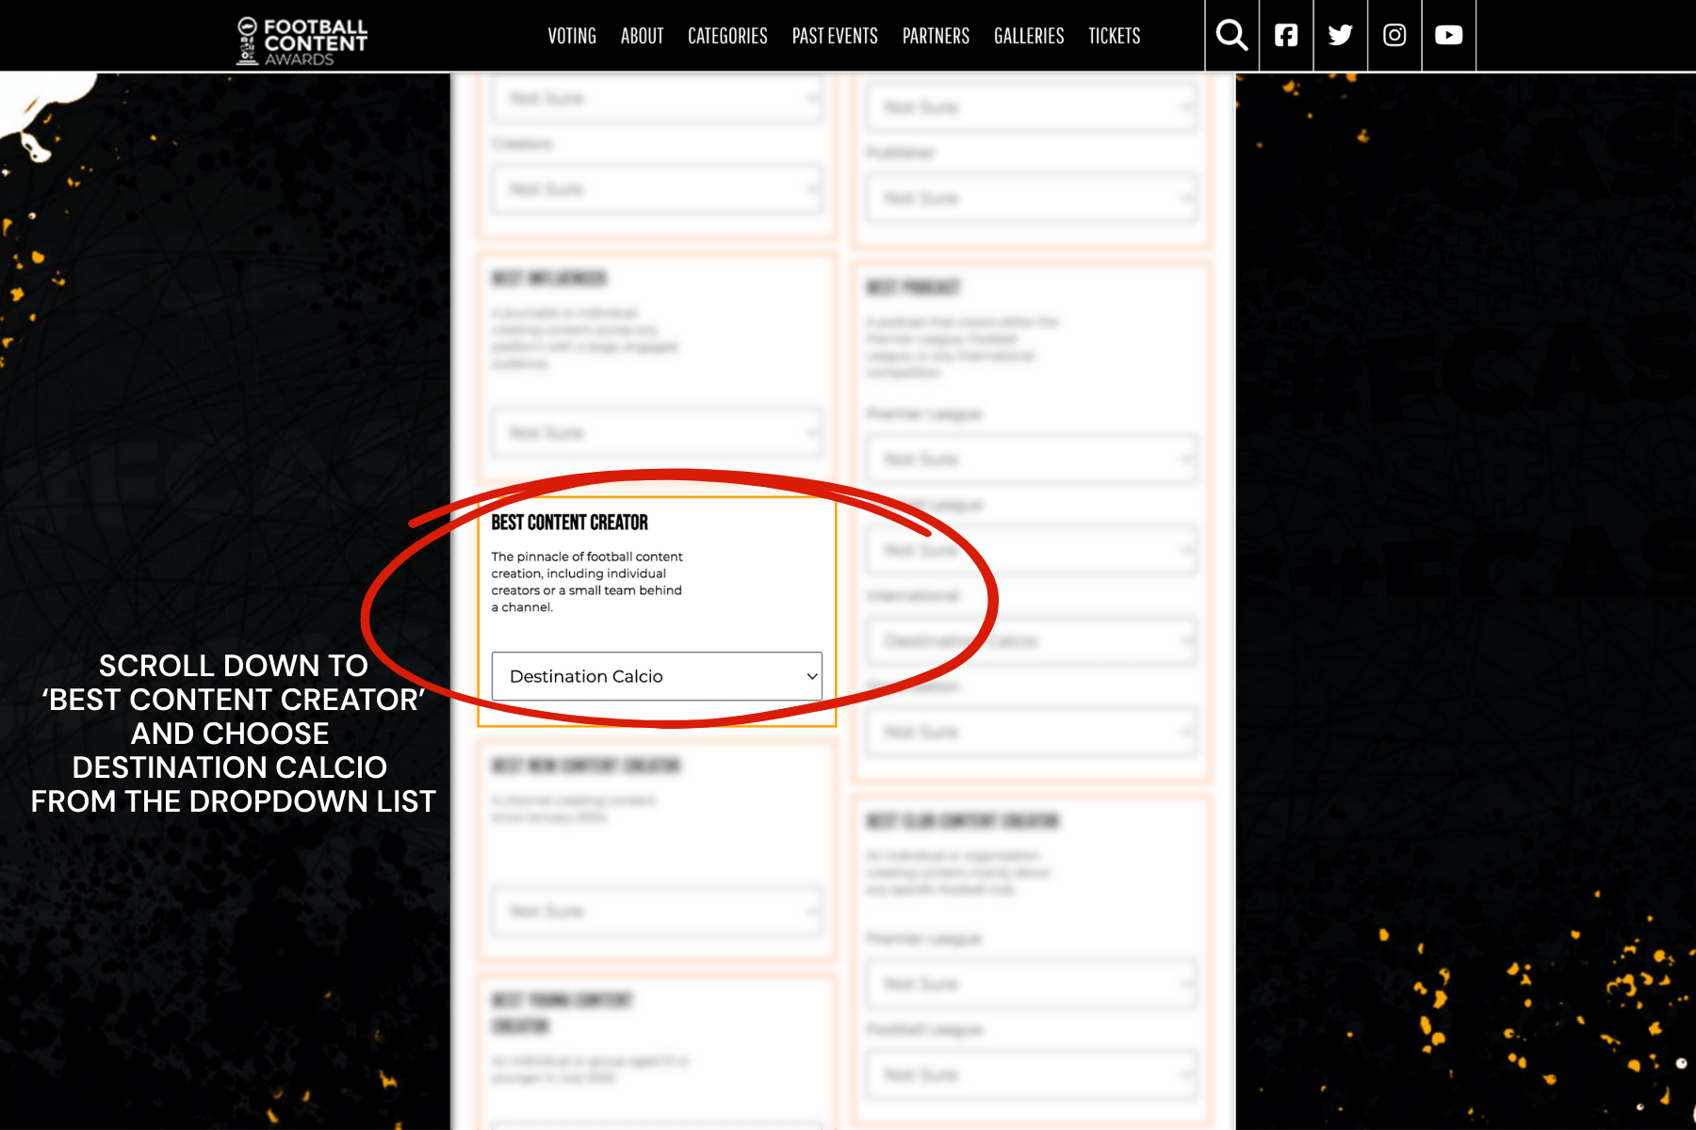The height and width of the screenshot is (1130, 1696).
Task: Open the search icon in header
Action: point(1231,36)
